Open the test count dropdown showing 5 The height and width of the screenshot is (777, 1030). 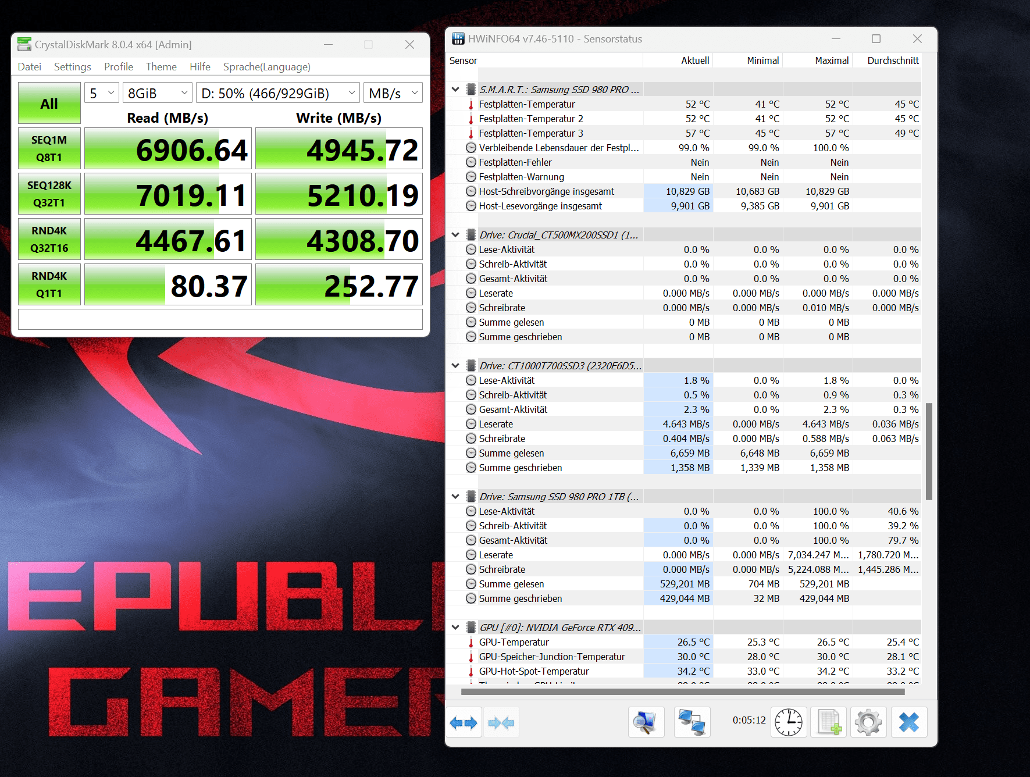pos(102,93)
